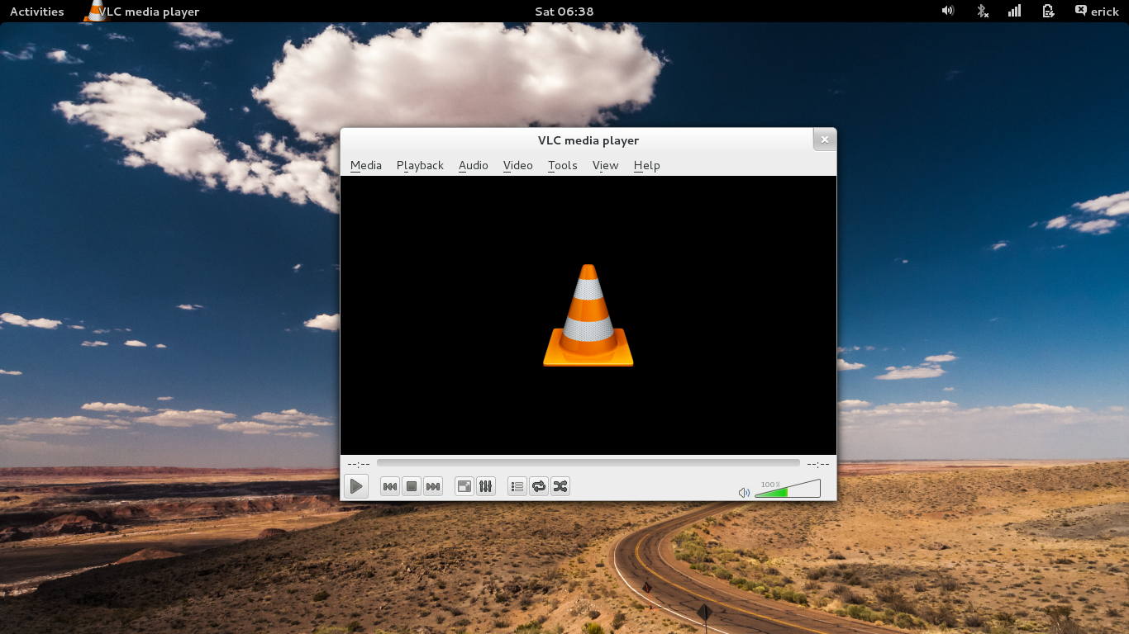
Task: Open VLC media player app menu in top bar
Action: [x=142, y=12]
